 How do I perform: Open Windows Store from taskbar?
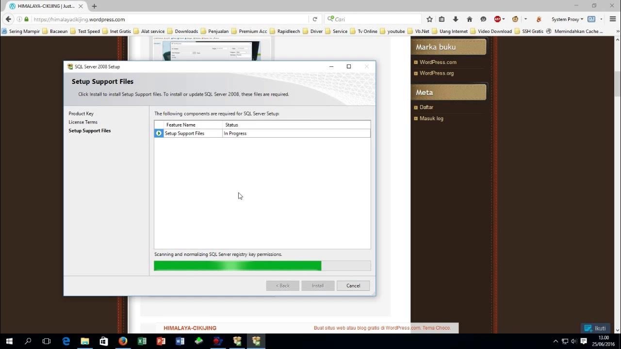coord(104,341)
